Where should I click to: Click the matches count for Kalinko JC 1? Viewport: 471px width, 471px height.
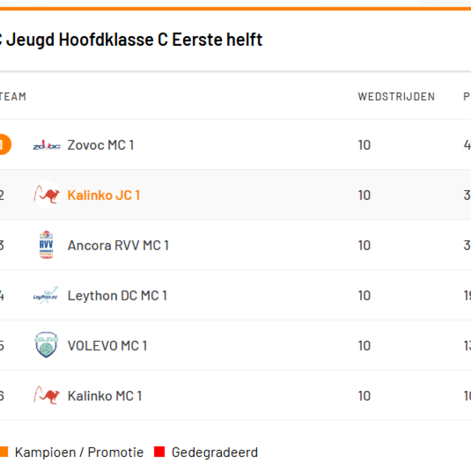364,195
